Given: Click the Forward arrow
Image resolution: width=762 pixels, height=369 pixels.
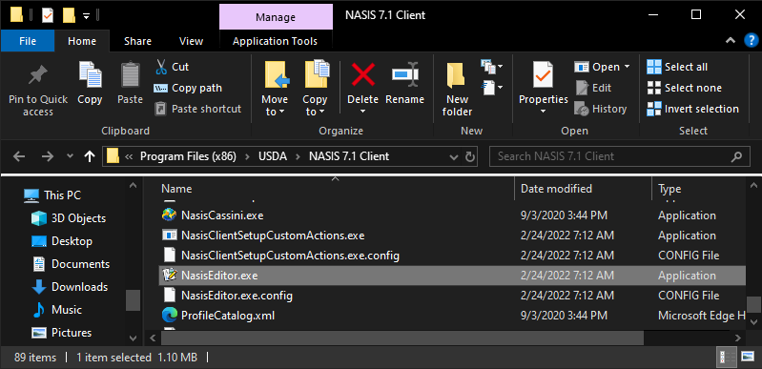Looking at the screenshot, I should 48,156.
